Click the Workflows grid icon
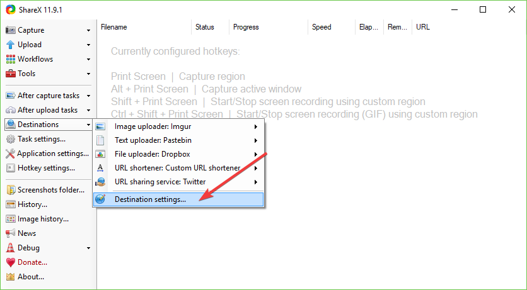Viewport: 527px width, 290px height. click(x=11, y=59)
